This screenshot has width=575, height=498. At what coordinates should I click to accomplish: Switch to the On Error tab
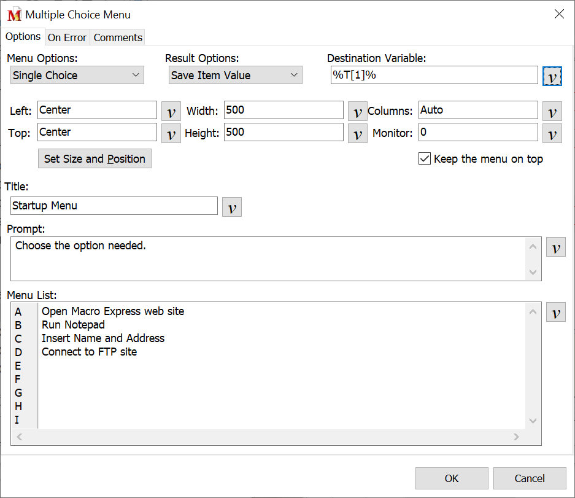tap(67, 37)
